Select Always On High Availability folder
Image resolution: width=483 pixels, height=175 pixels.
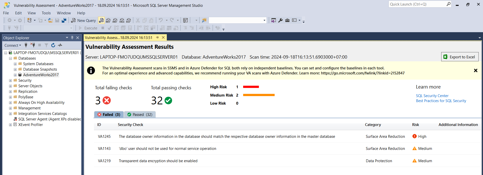pos(41,103)
